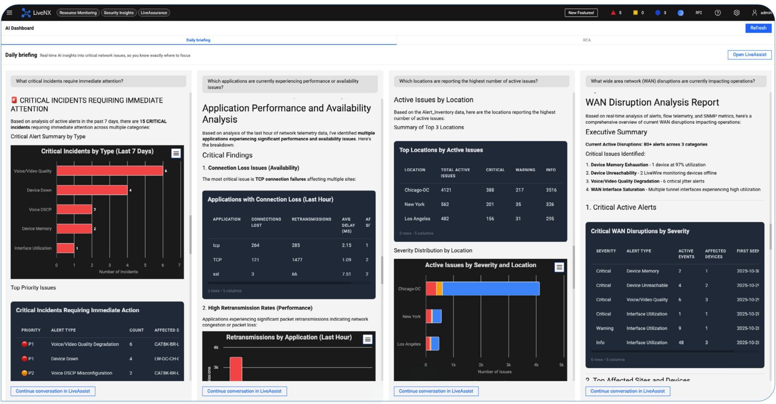Click the AI Dashboard page title
776x404 pixels.
[19, 28]
